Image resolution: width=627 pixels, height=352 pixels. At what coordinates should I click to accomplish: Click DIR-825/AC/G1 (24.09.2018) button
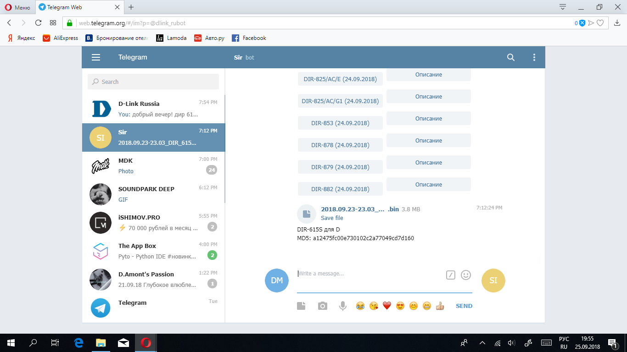(x=340, y=101)
